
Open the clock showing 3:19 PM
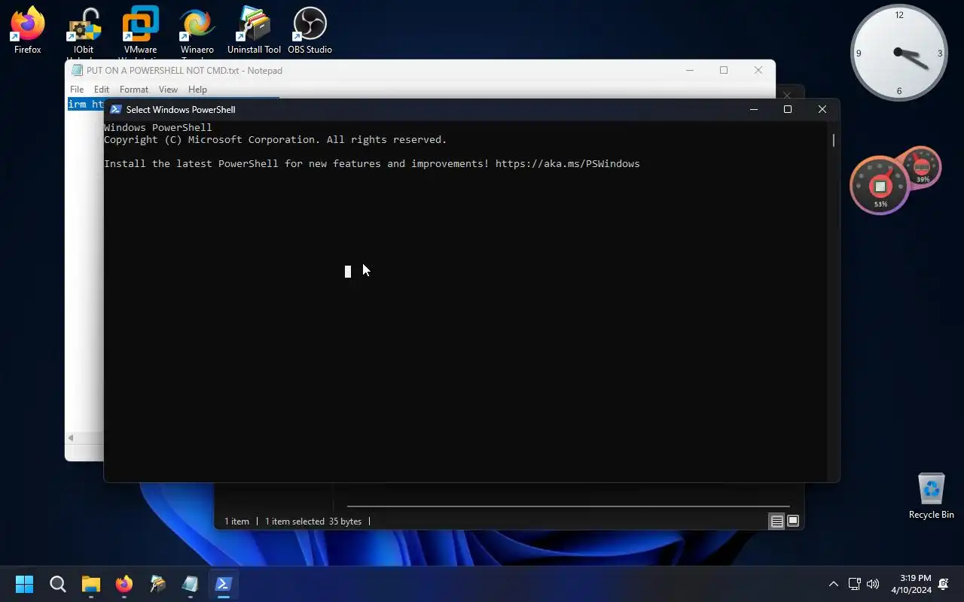tap(911, 584)
